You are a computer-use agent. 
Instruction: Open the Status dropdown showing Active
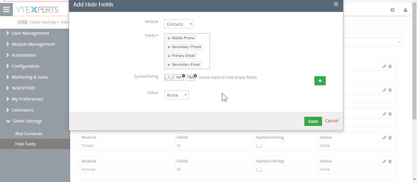tap(176, 95)
